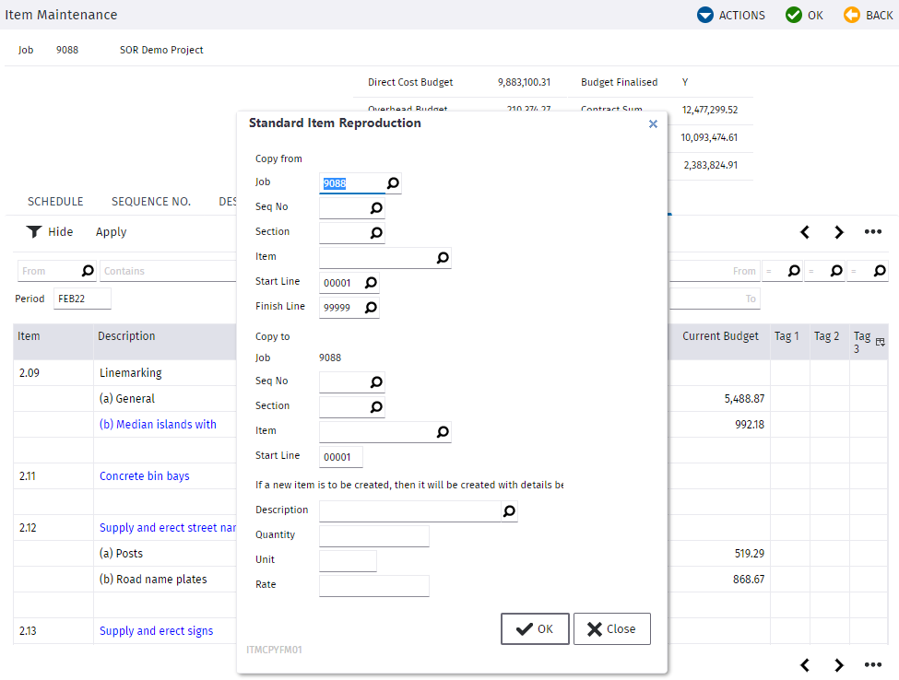Confirm dialog with the OK button
Screen dimensions: 899x680
click(535, 629)
